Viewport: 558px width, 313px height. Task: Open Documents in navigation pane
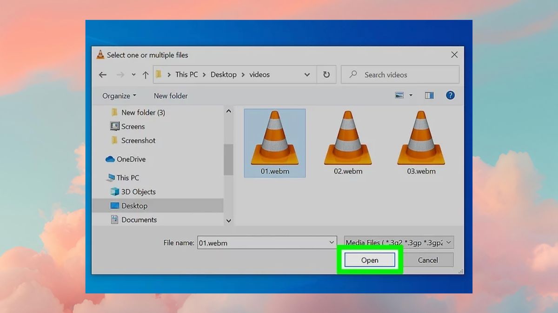(139, 220)
